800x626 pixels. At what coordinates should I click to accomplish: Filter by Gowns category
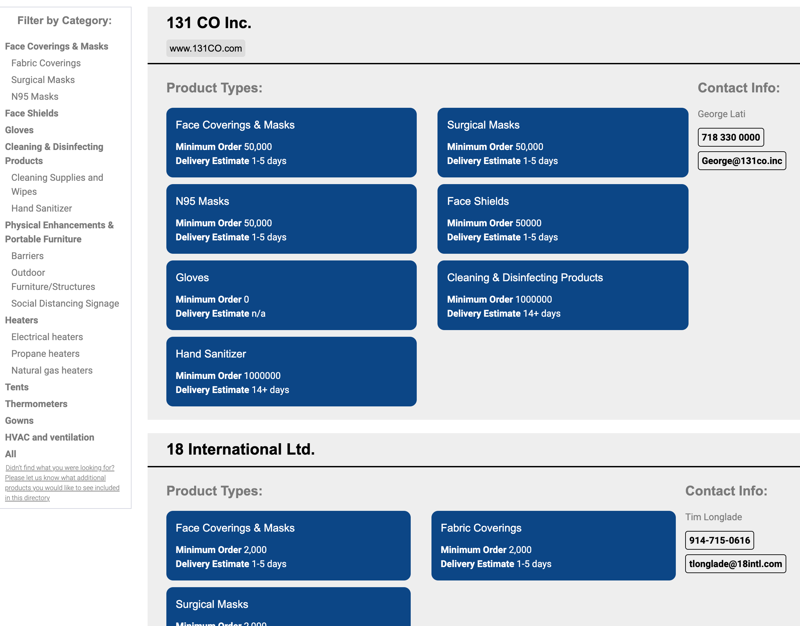19,420
